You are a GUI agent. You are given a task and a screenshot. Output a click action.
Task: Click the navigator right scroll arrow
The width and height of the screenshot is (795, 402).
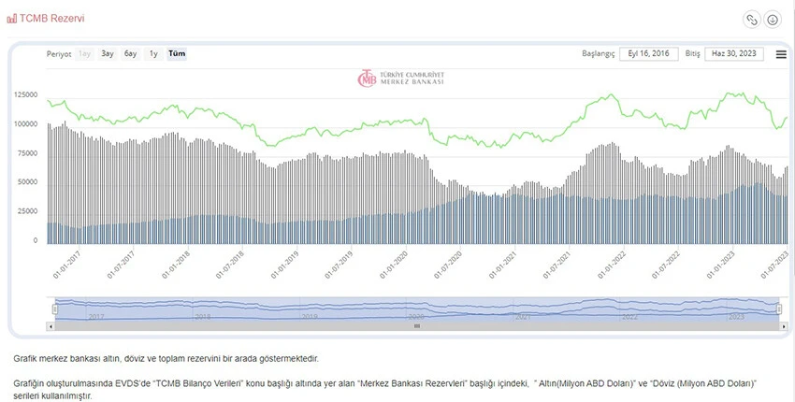coord(782,326)
